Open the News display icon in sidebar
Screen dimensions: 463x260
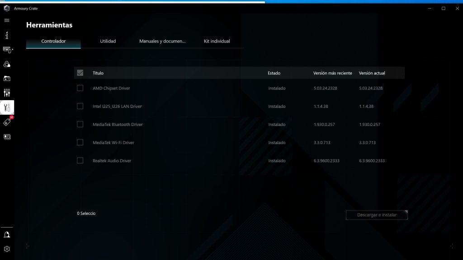[x=7, y=136]
